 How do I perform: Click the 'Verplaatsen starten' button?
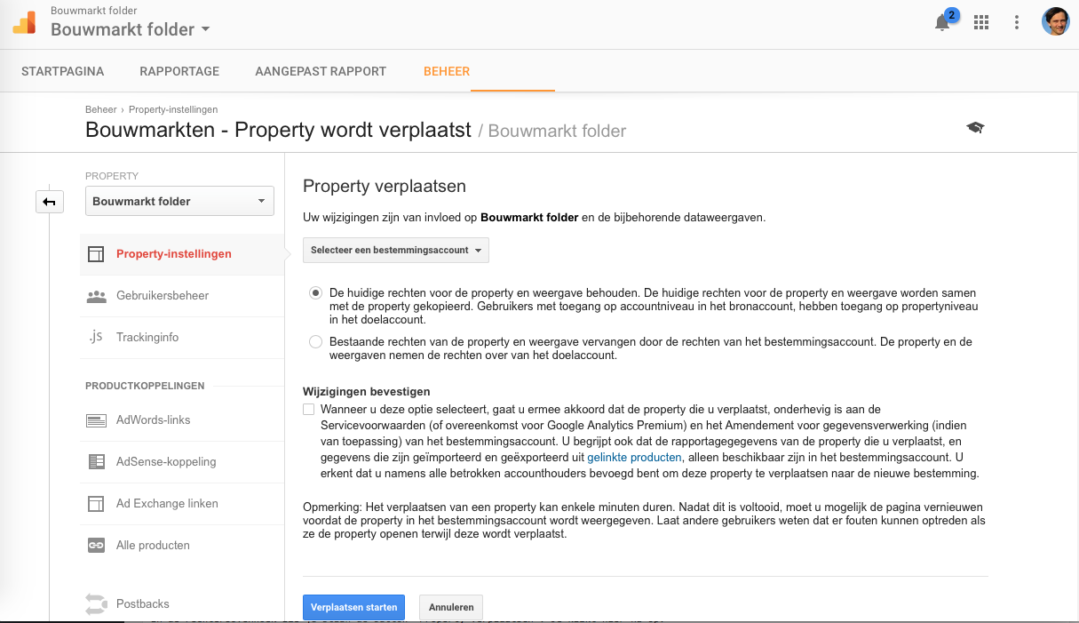pyautogui.click(x=353, y=607)
